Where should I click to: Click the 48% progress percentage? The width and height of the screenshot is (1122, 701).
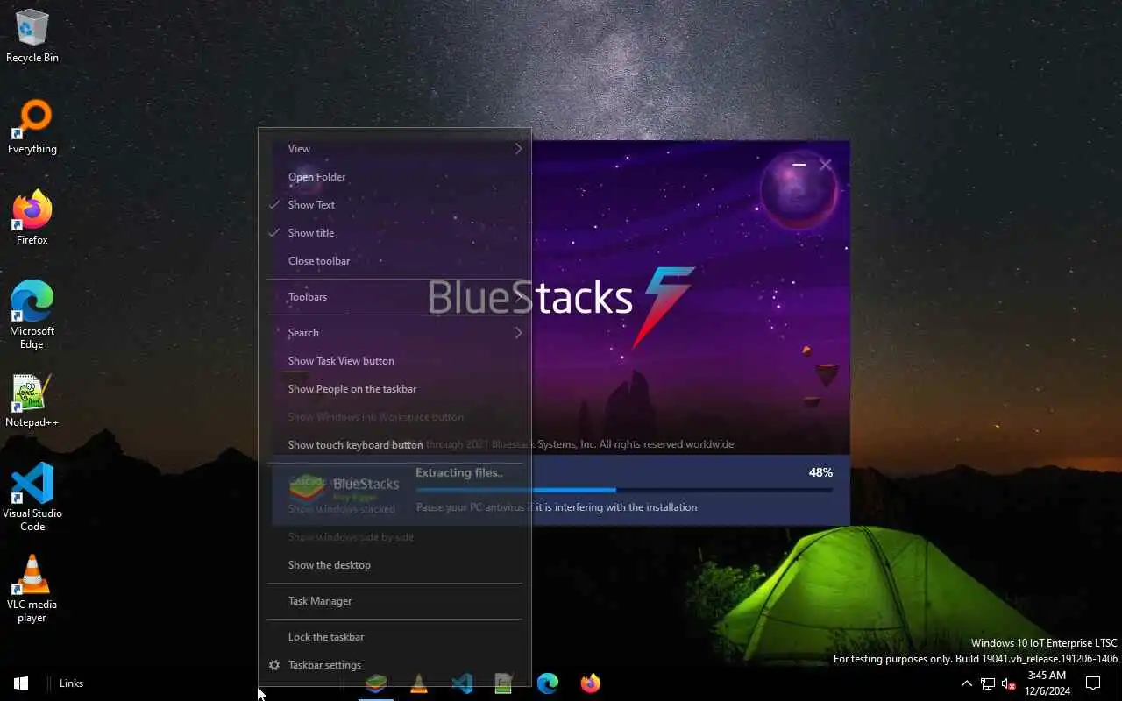[x=820, y=472]
